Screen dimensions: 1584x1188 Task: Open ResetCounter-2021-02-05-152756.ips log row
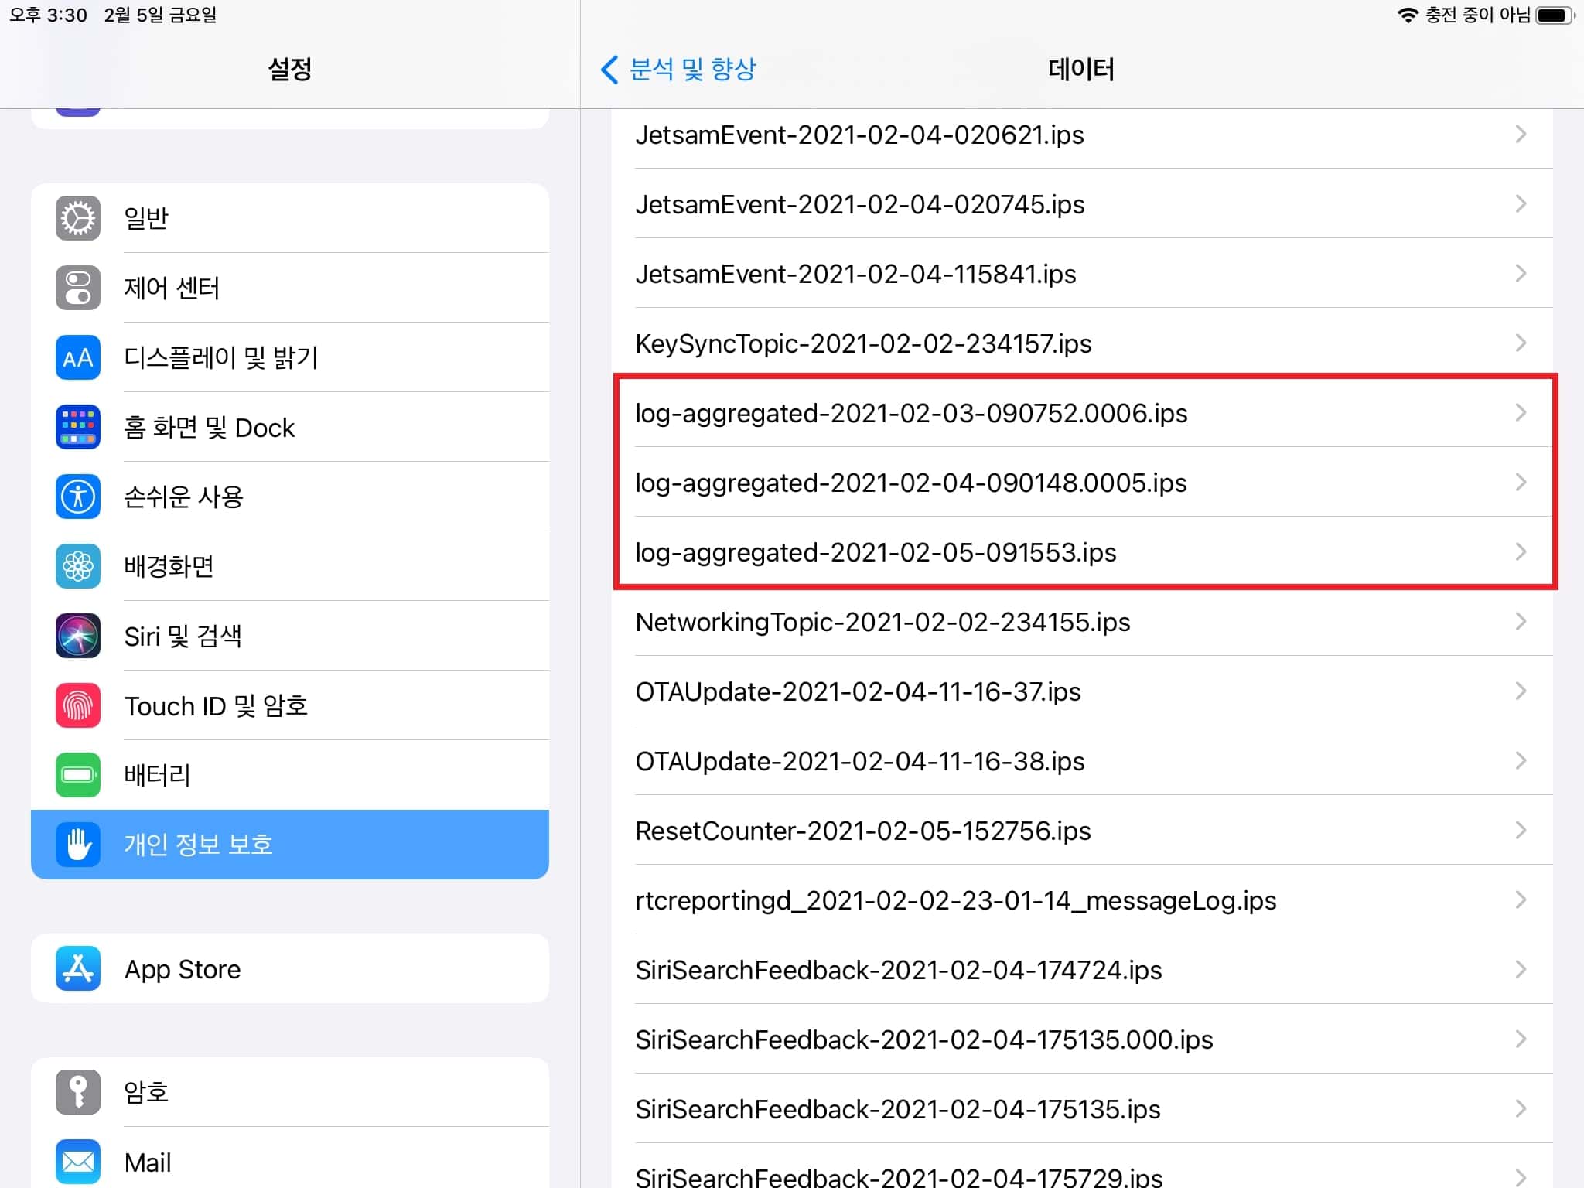click(x=862, y=831)
